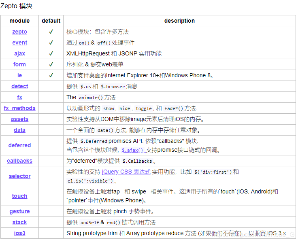This screenshot has height=242, width=298.
Task: Click the checkmark in the ie row
Action: coord(51,75)
